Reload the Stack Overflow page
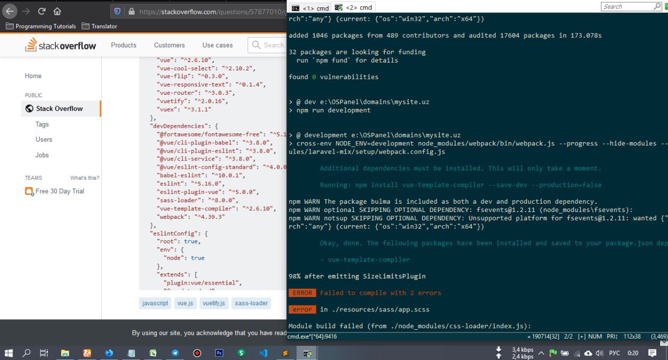The image size is (668, 360). click(42, 11)
